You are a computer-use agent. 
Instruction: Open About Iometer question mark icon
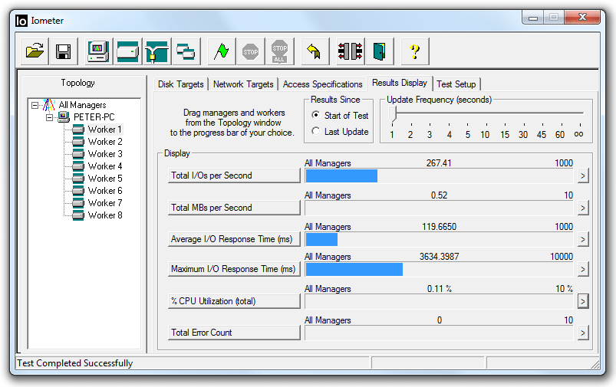point(414,51)
